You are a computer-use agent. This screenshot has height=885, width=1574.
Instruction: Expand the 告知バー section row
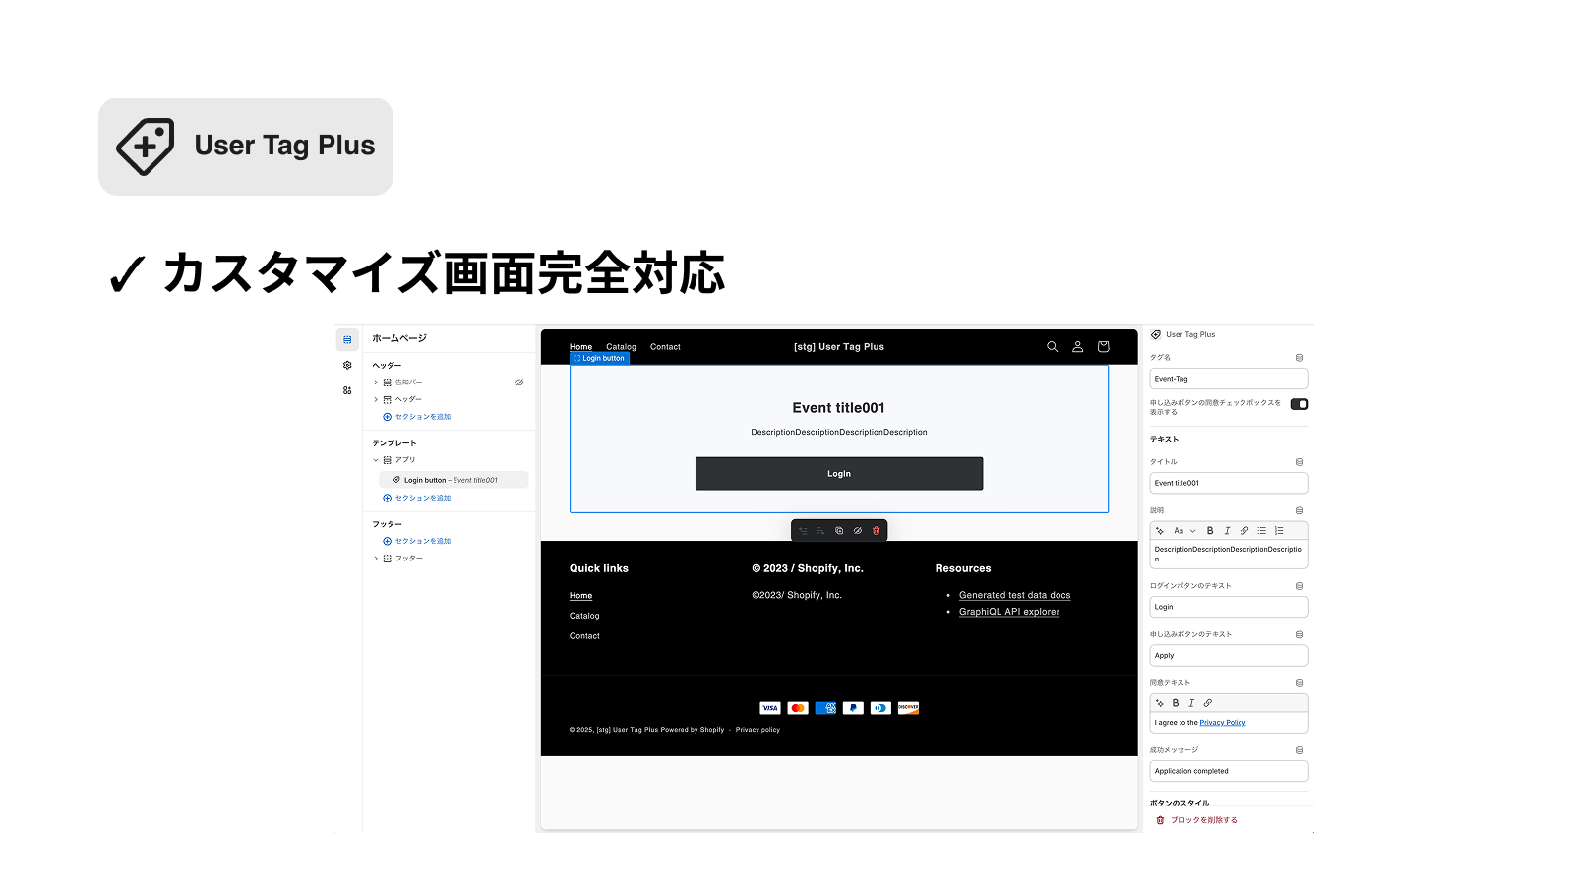376,383
